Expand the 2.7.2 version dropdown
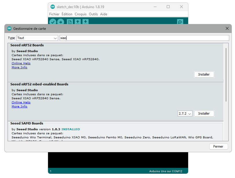The width and height of the screenshot is (235, 178). [185, 114]
